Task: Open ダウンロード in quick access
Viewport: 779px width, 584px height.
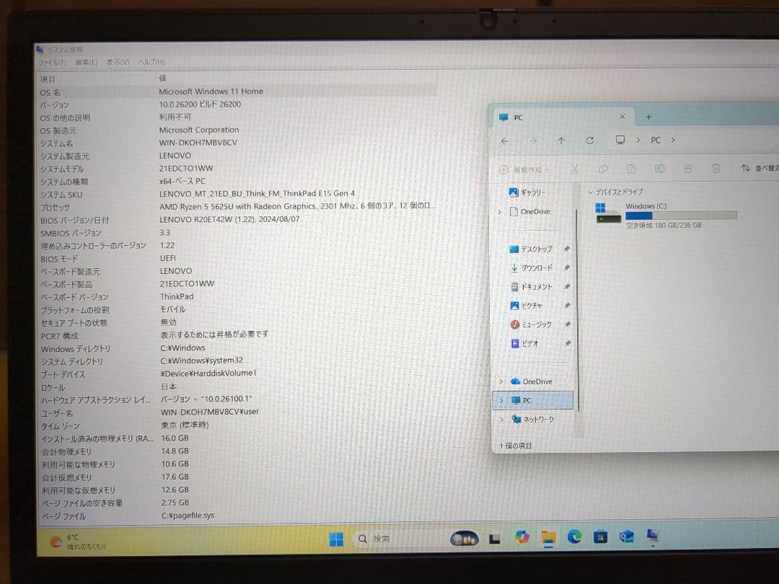Action: (x=531, y=267)
